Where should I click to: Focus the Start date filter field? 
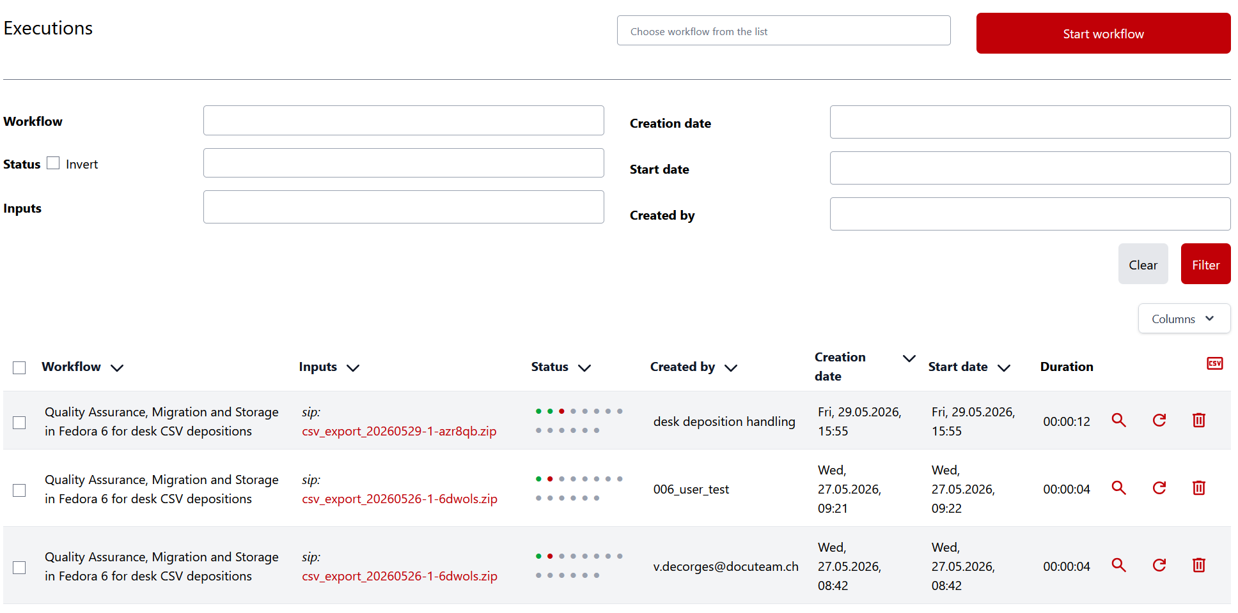[x=1030, y=168]
